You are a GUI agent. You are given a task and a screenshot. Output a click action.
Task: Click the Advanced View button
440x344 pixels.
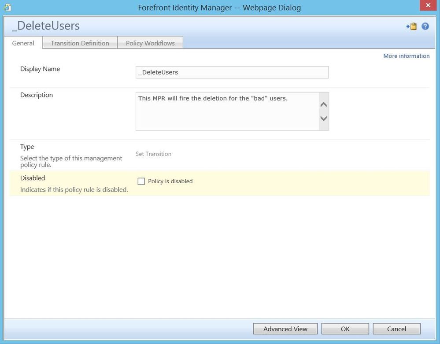[285, 329]
